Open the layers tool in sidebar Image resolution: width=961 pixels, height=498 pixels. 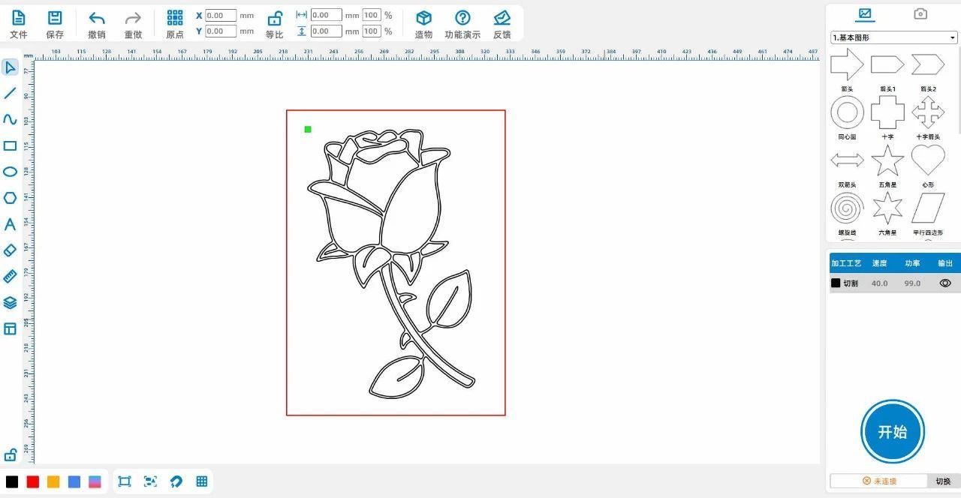(x=10, y=303)
